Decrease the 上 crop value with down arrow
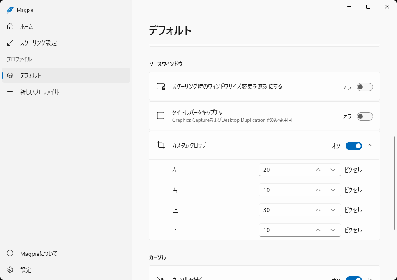 (333, 210)
